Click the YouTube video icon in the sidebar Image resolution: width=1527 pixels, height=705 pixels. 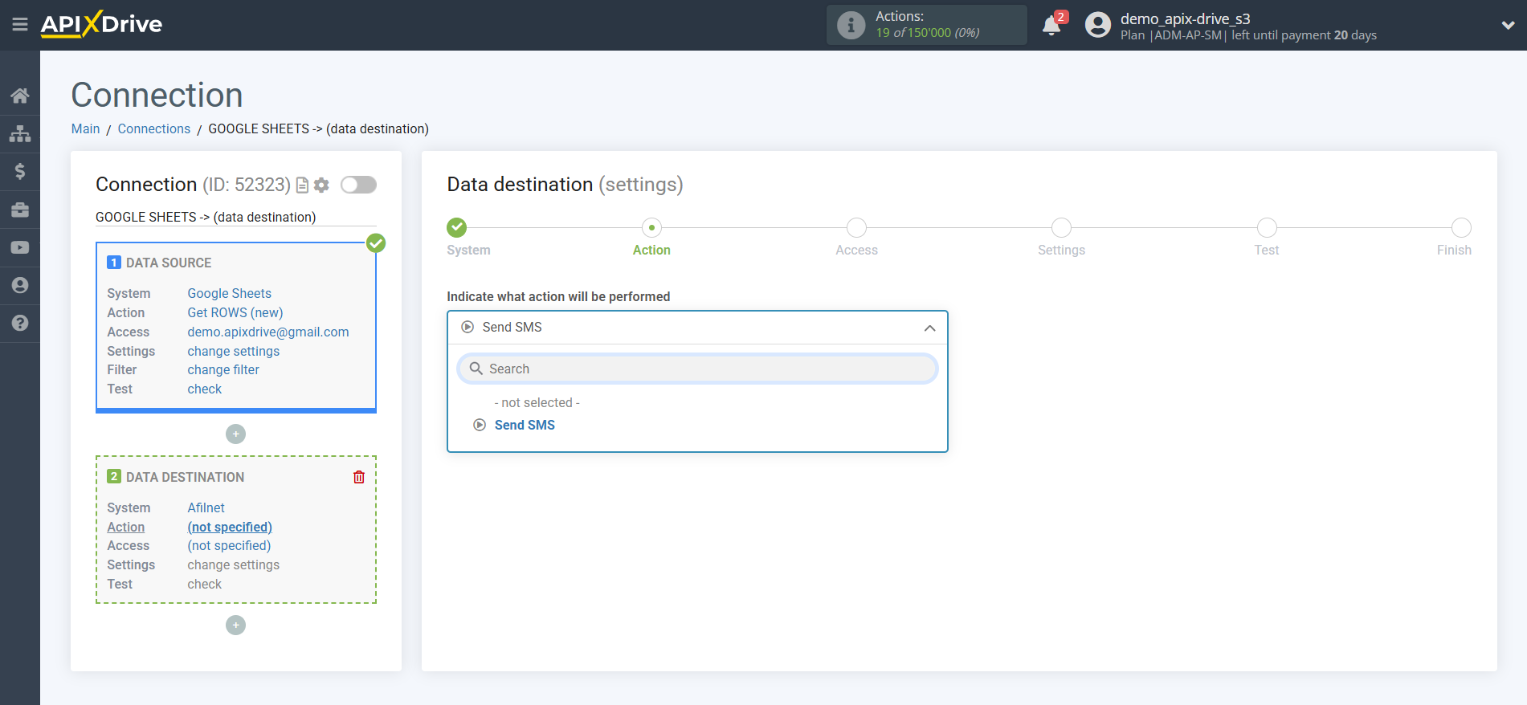pos(20,247)
